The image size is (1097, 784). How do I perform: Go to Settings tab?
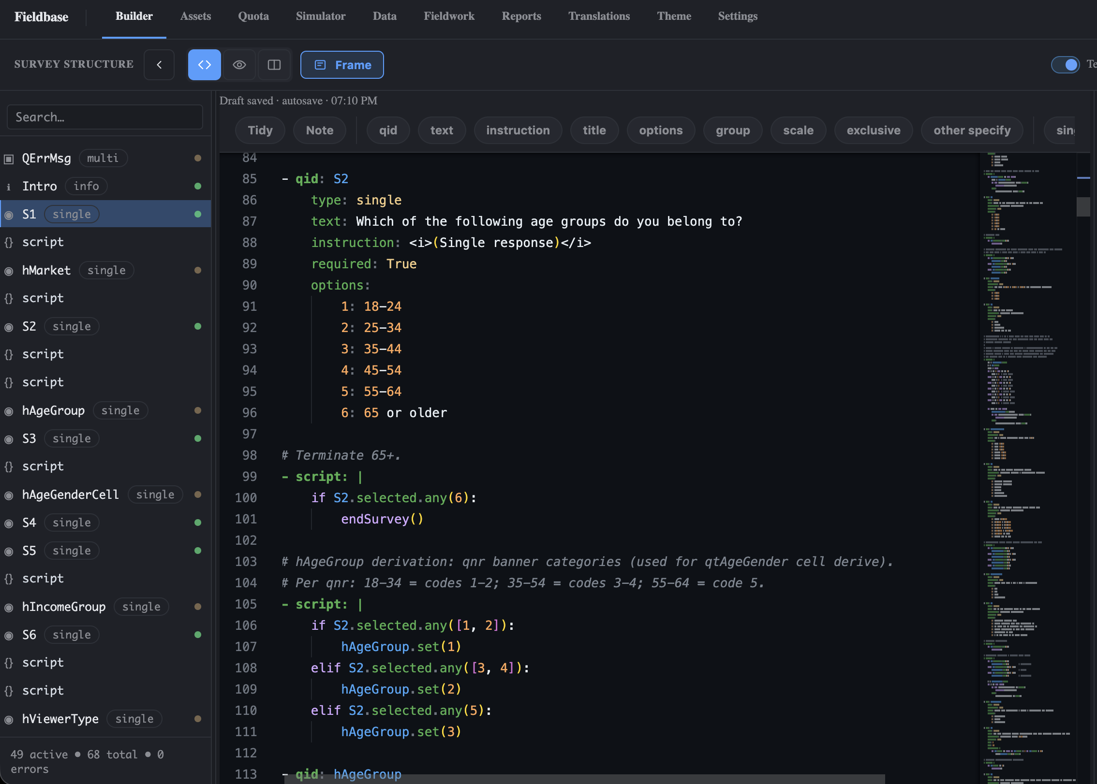point(738,16)
